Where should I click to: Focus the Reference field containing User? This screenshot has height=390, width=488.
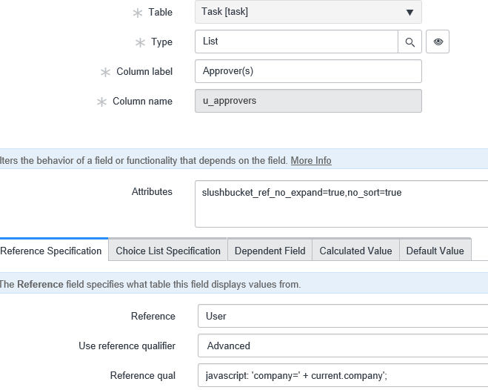tap(342, 316)
